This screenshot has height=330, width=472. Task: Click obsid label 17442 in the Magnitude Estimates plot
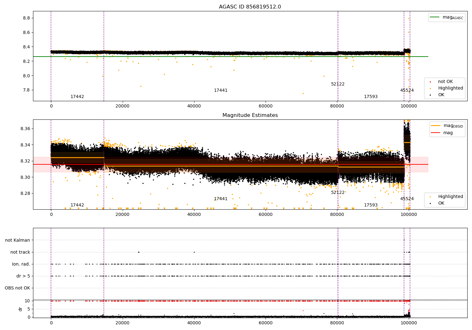coord(77,205)
